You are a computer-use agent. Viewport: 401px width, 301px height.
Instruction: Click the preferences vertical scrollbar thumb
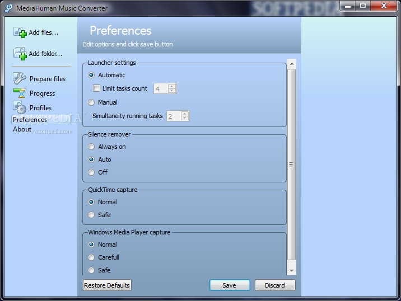coord(292,164)
